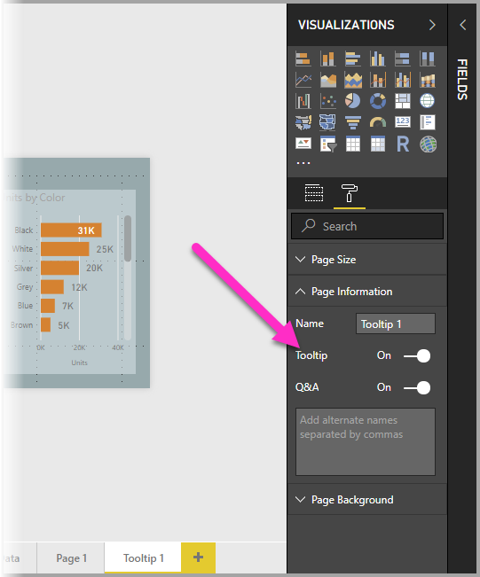This screenshot has height=577, width=480.
Task: Select the ArcGIS Maps visual
Action: pos(428,144)
